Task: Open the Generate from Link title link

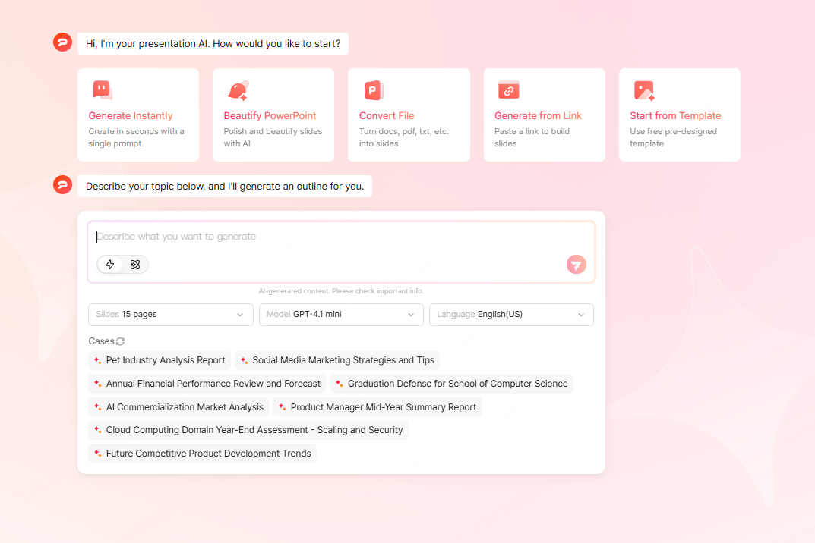Action: point(538,116)
